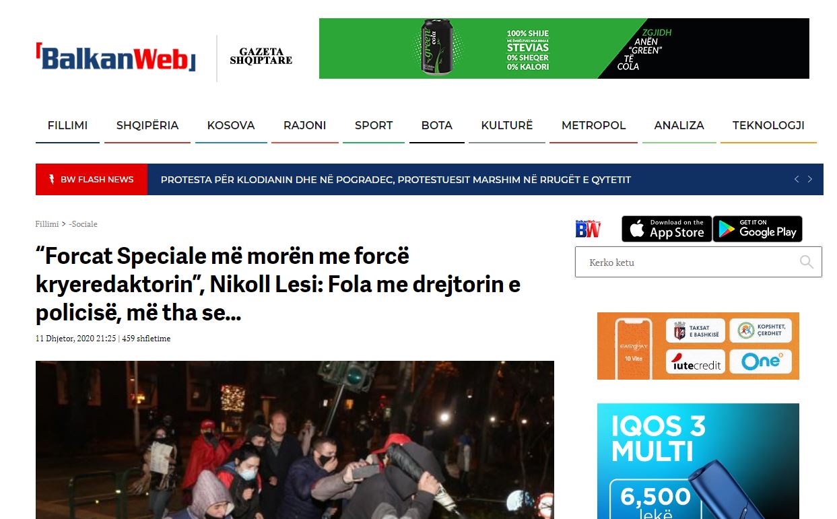
Task: Open the flash news headline about Pogradec protest
Action: pos(396,180)
